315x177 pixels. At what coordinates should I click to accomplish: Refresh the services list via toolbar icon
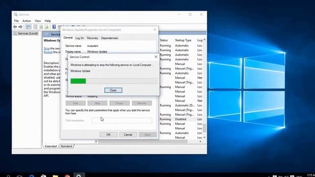41,27
